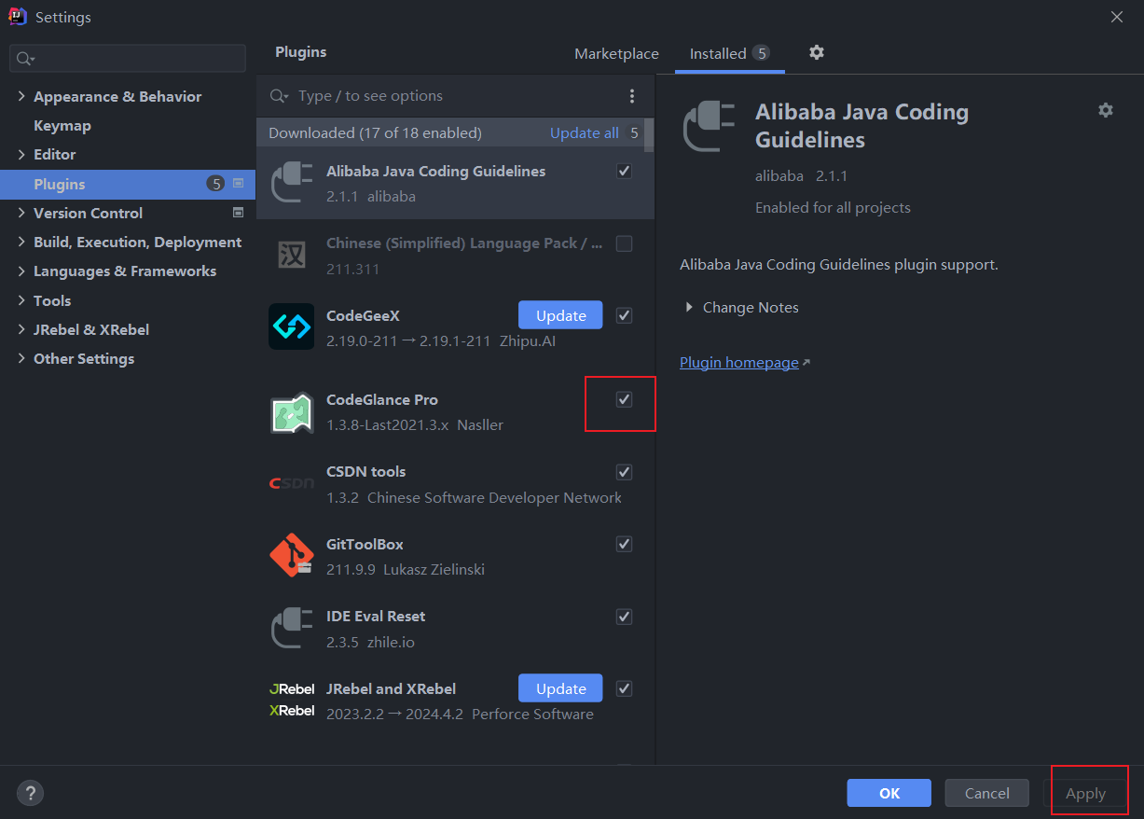The height and width of the screenshot is (819, 1144).
Task: Click the Downloaded (17 of 18 enabled) header
Action: click(x=375, y=132)
